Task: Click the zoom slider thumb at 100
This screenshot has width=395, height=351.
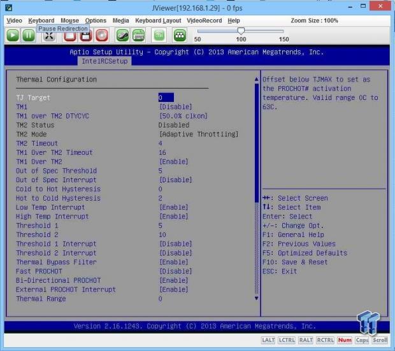Action: tap(241, 31)
